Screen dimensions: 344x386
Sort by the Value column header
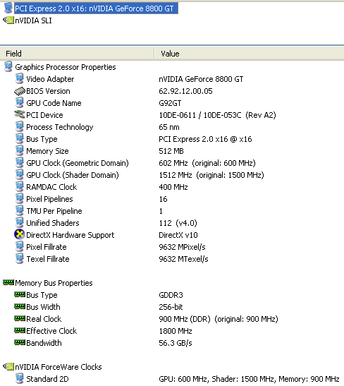click(250, 54)
